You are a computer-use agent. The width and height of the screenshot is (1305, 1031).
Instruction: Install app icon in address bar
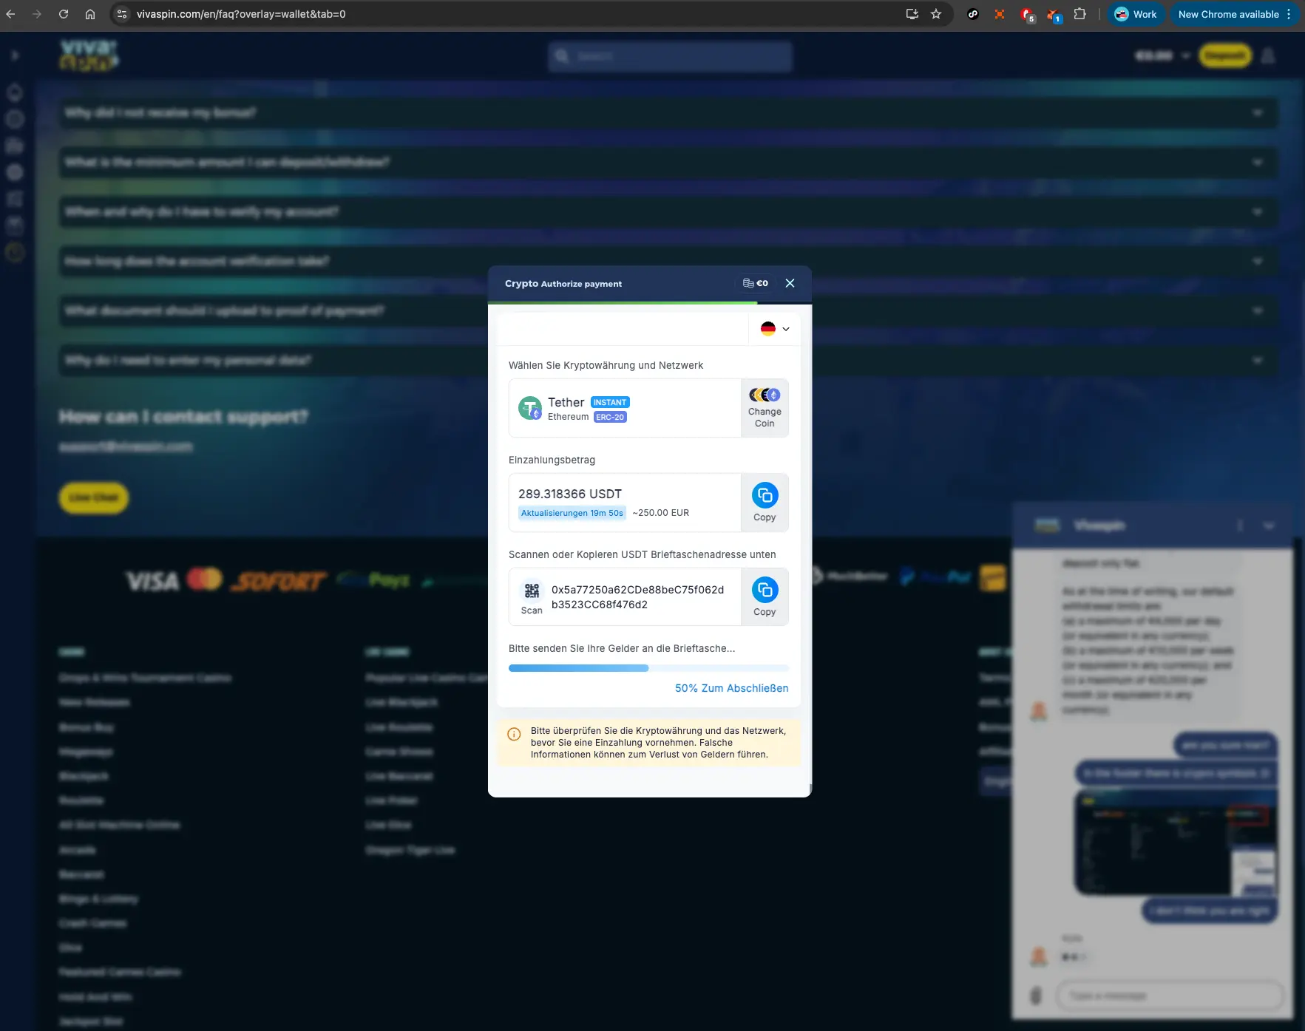tap(912, 14)
